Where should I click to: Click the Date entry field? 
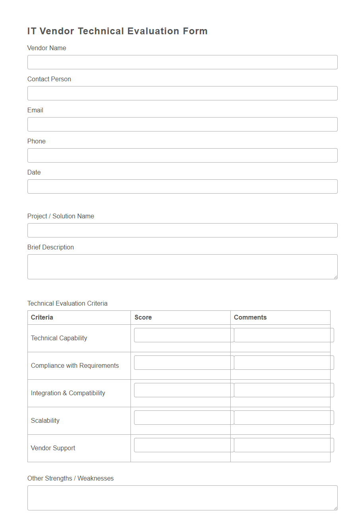(x=182, y=186)
